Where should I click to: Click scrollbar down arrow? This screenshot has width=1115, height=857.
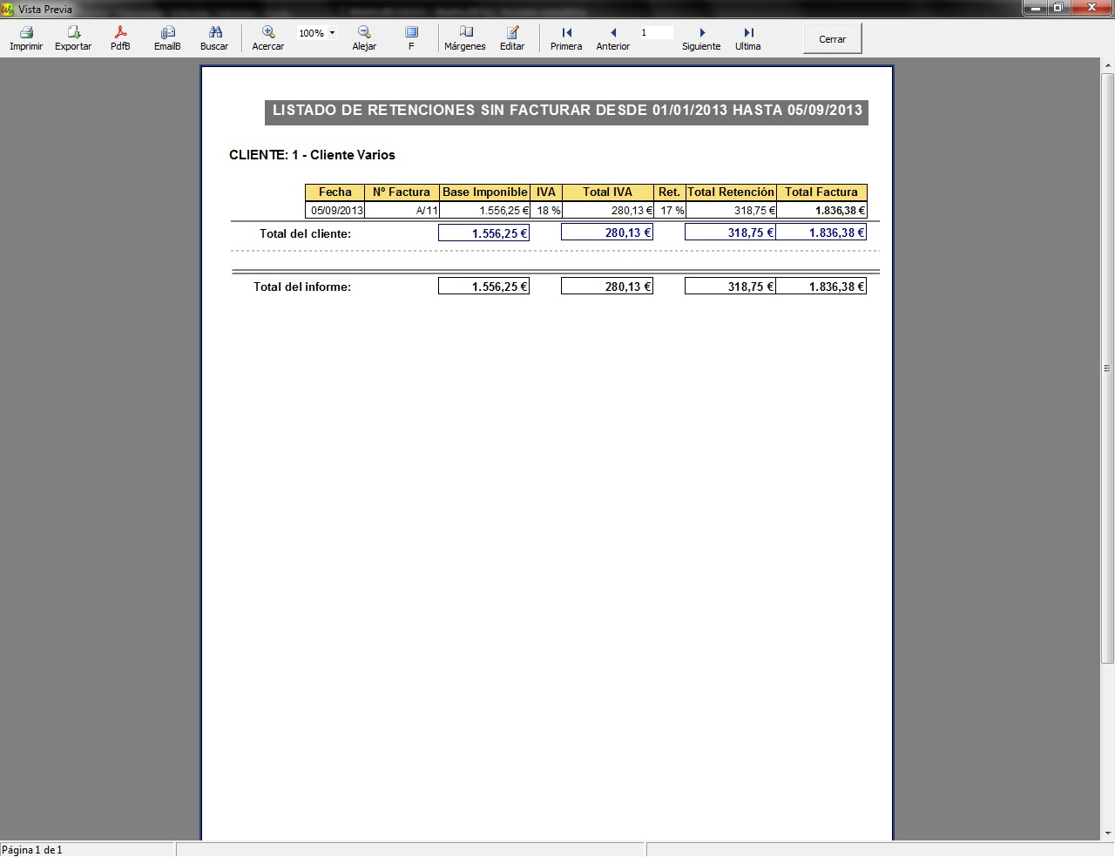[x=1108, y=833]
